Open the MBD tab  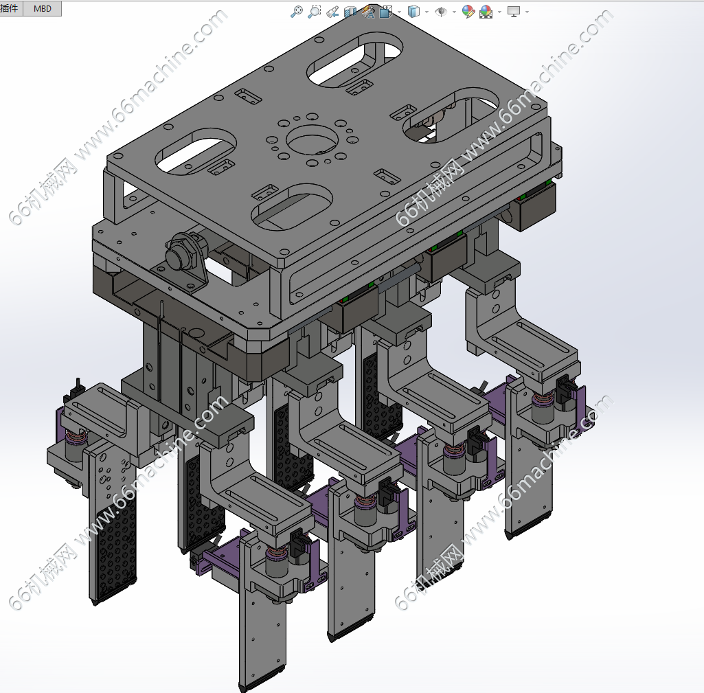43,8
